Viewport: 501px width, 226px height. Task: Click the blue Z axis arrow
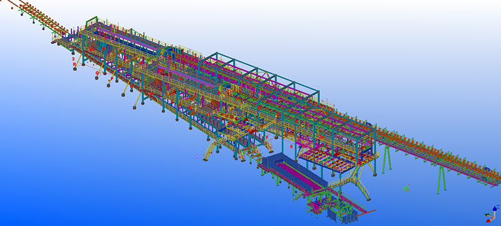495,208
